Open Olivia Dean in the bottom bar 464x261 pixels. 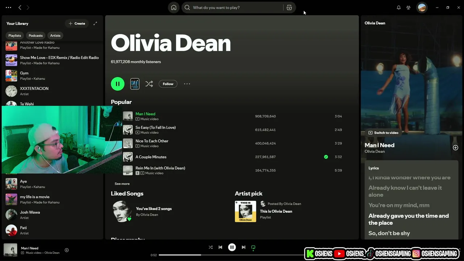click(52, 253)
